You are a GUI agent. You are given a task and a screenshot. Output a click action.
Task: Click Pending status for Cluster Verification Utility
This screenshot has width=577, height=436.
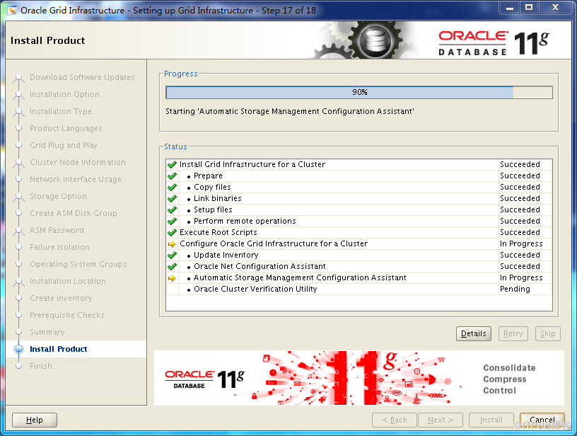[x=515, y=289]
